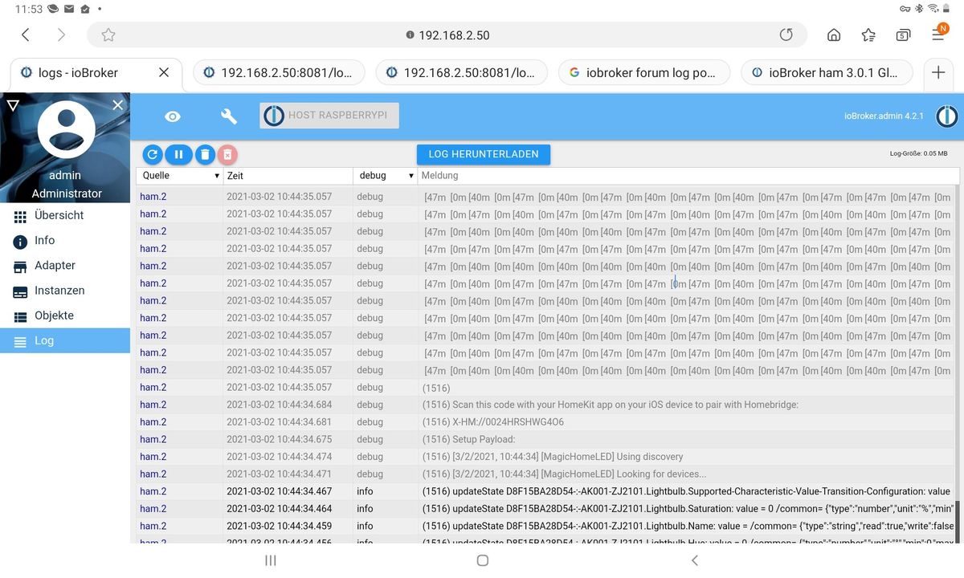964x578 pixels.
Task: Click the updateState Lightbulb.Name message
Action: click(x=688, y=527)
